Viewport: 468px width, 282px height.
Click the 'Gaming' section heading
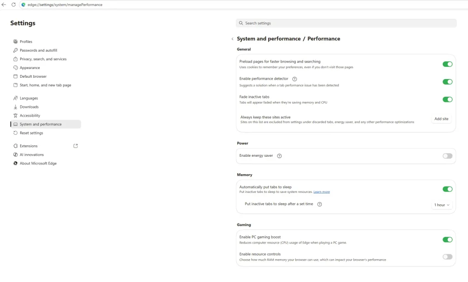[244, 225]
